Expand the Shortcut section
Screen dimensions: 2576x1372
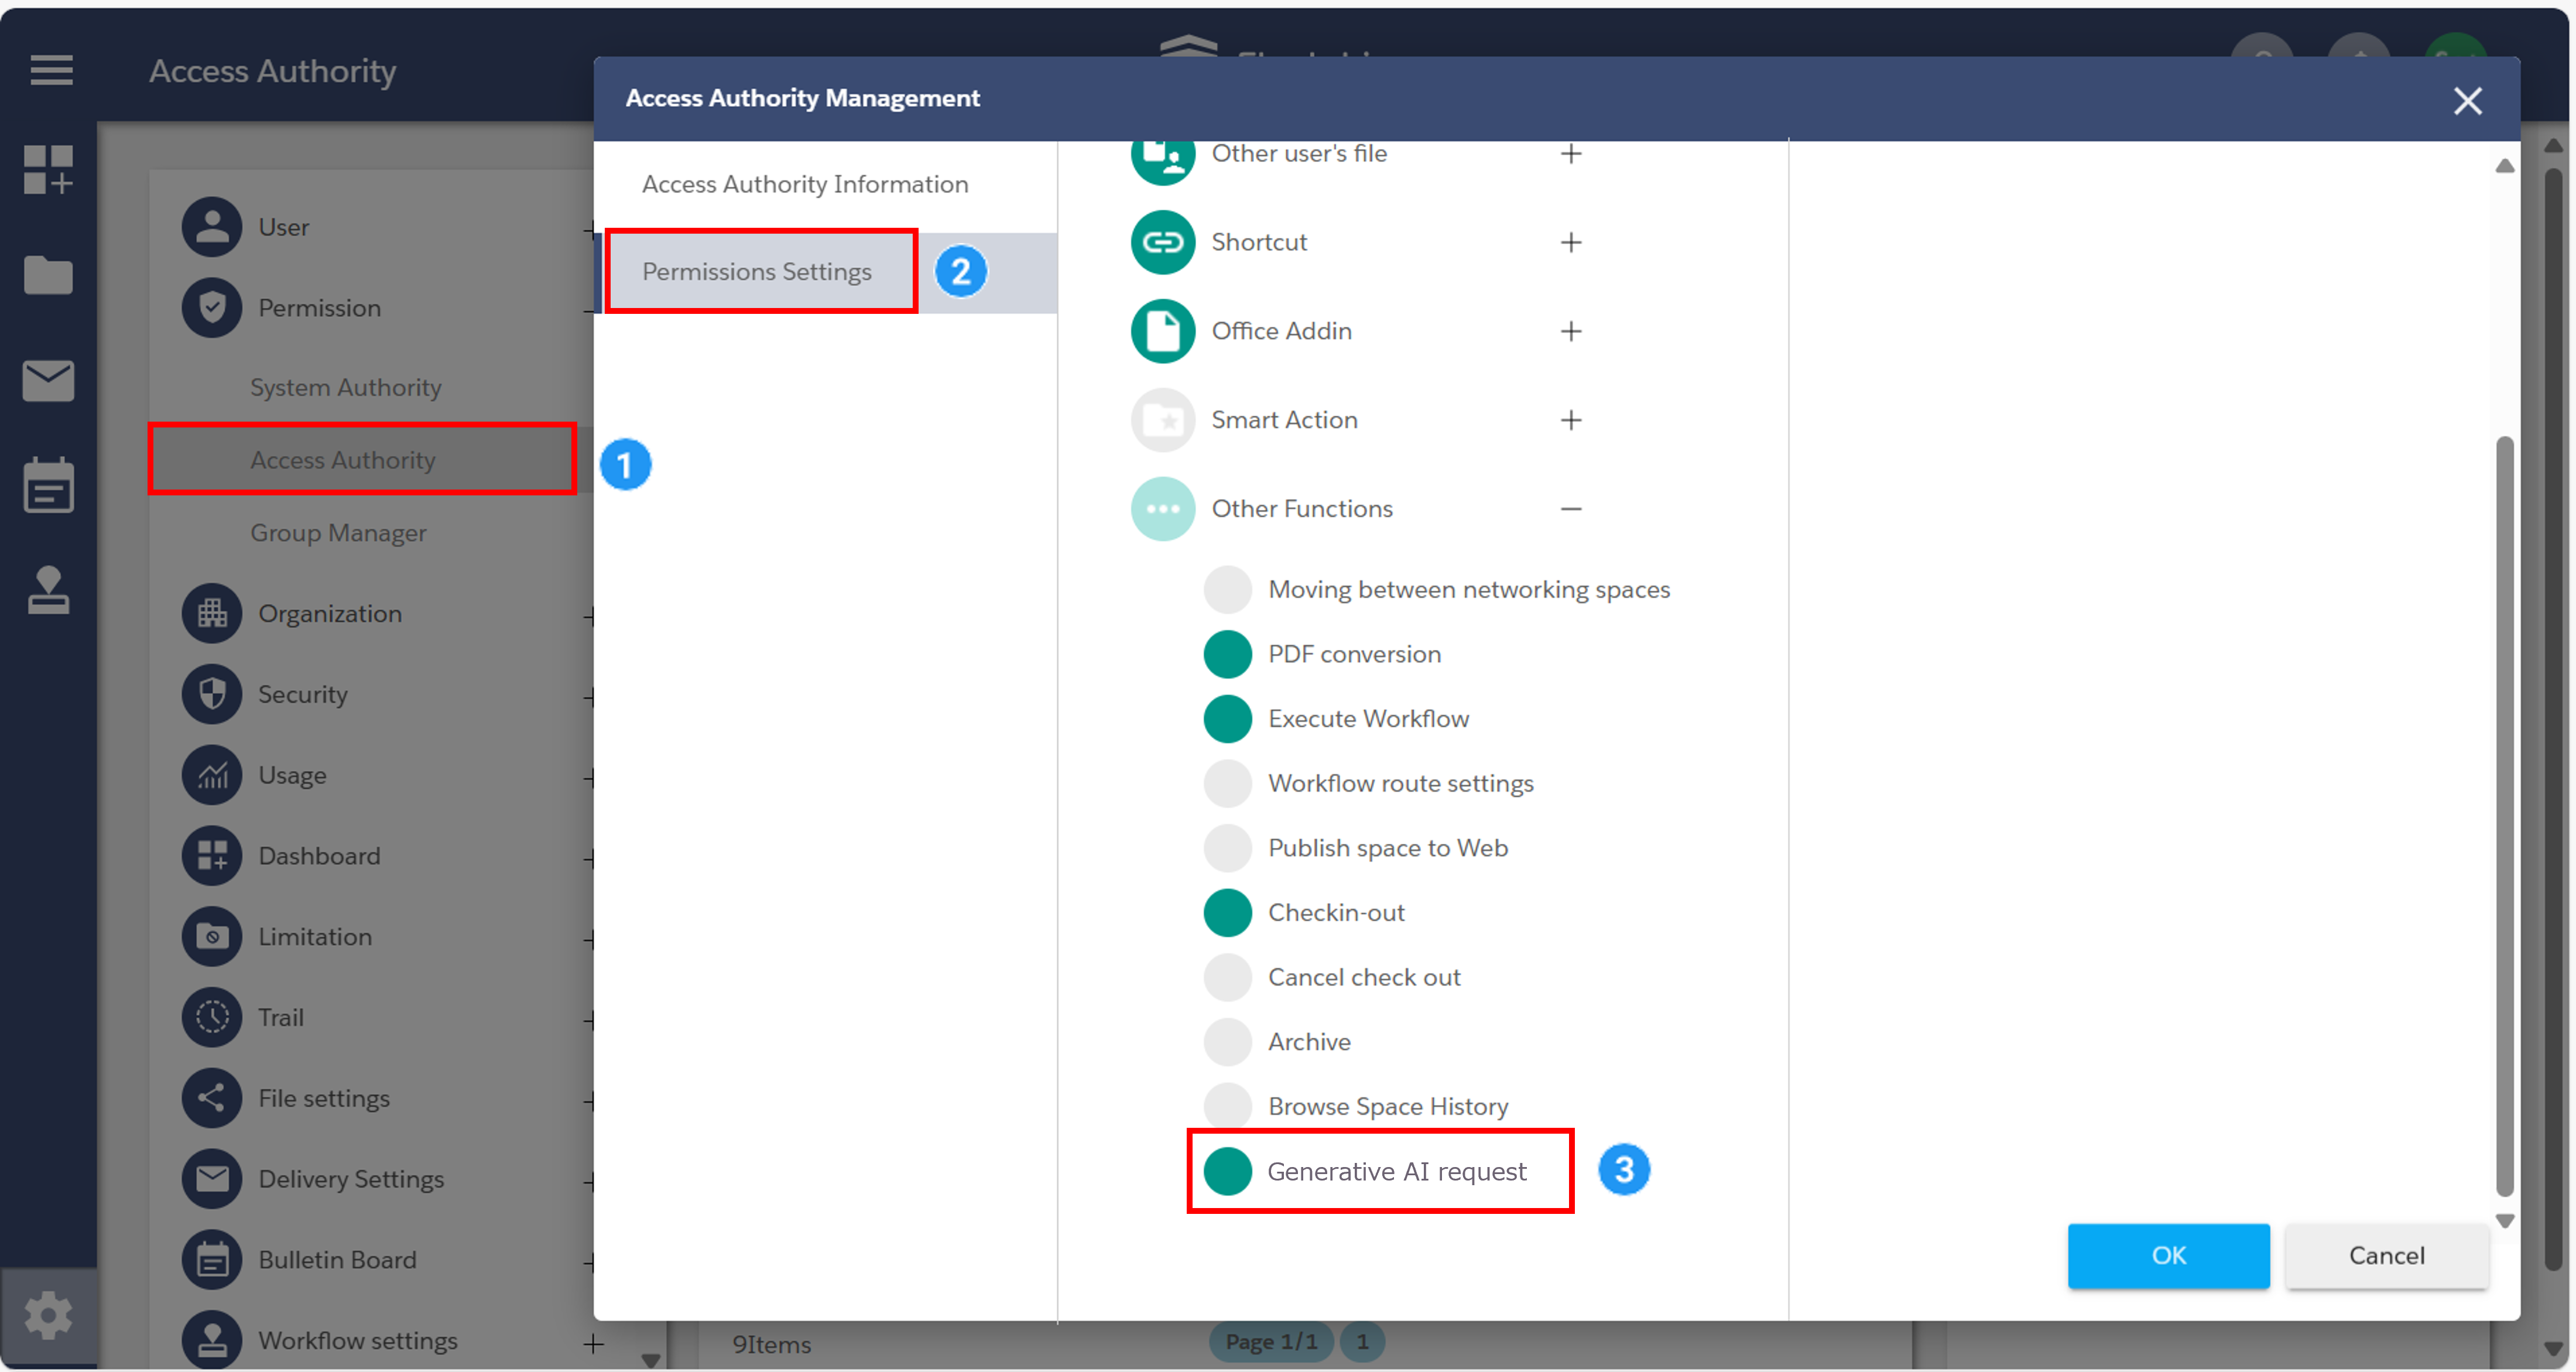coord(1571,242)
